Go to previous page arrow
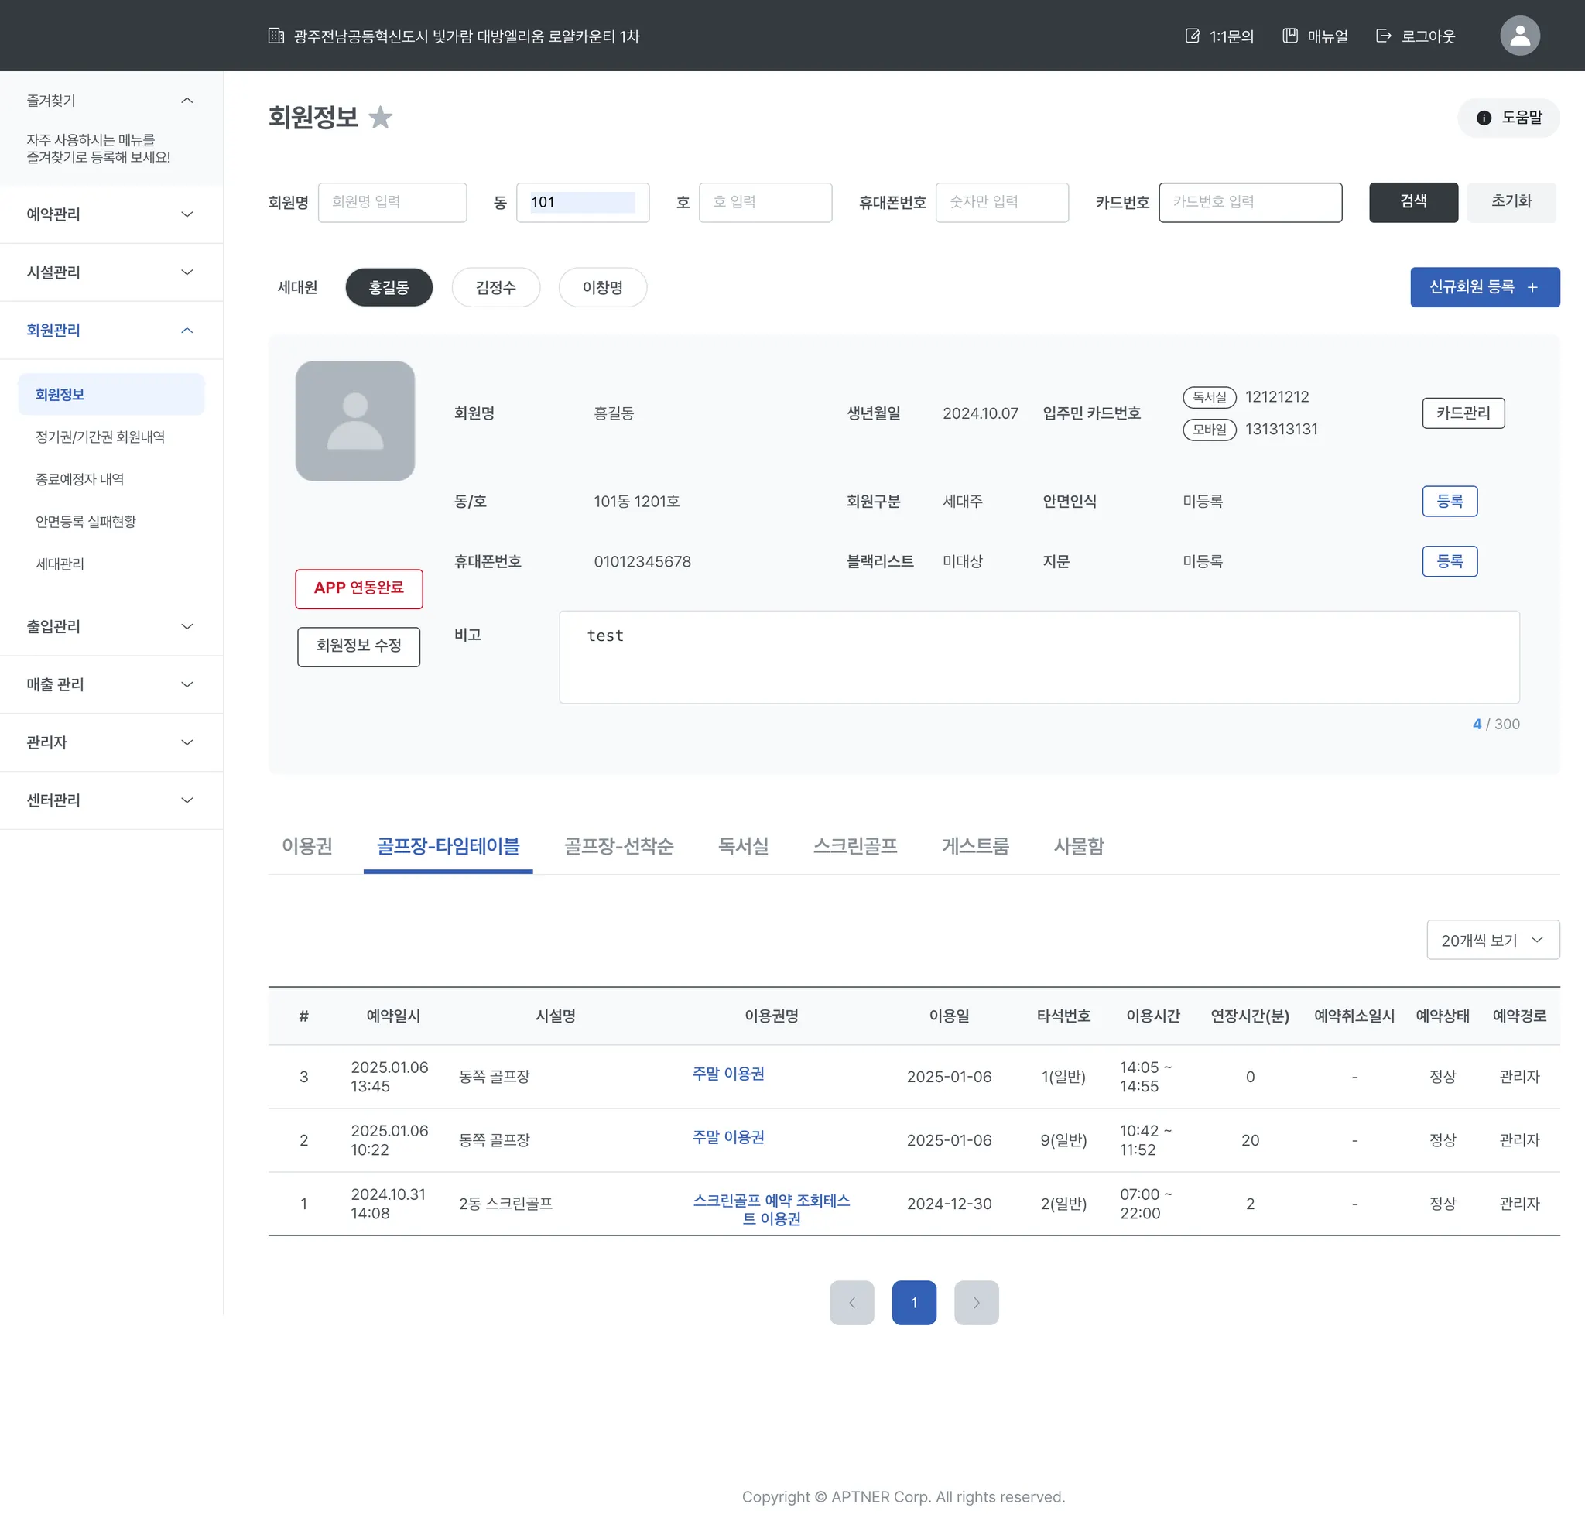Image resolution: width=1585 pixels, height=1535 pixels. [x=851, y=1302]
